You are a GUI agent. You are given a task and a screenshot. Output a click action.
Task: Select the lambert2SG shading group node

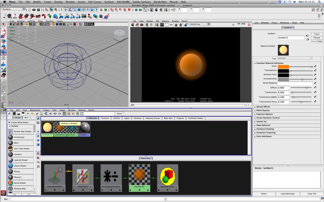coord(168,178)
